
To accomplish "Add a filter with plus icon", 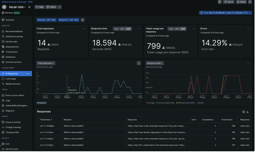I will (x=82, y=20).
